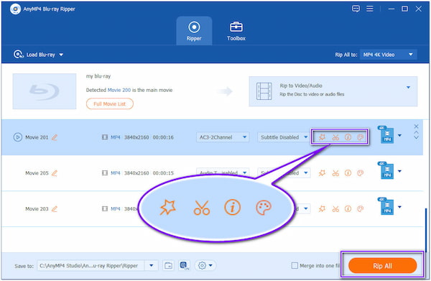Screen dimensions: 431x281
Task: Select the Movie 205 title text
Action: click(37, 173)
